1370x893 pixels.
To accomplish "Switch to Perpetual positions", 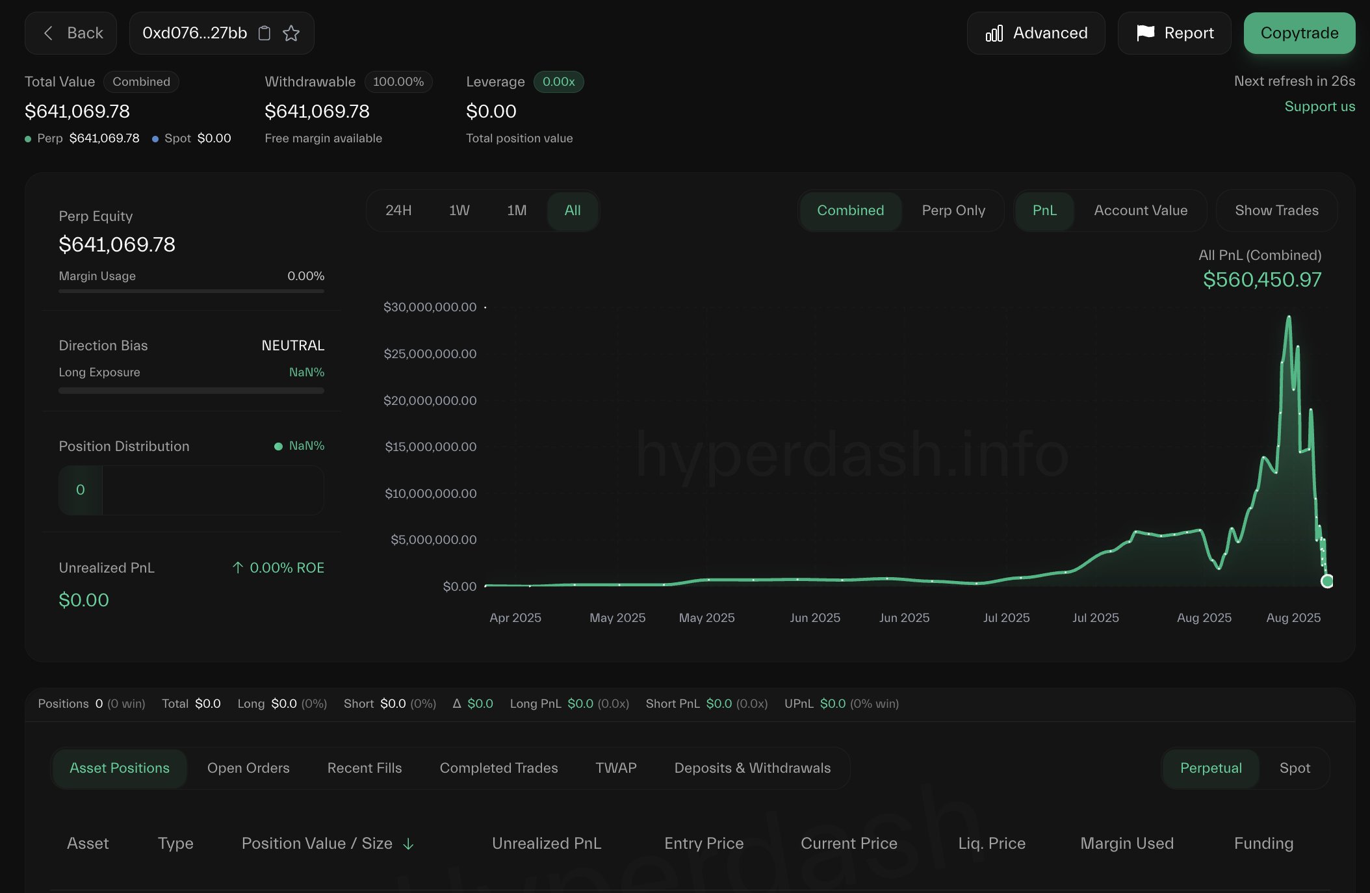I will [x=1211, y=768].
